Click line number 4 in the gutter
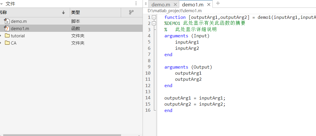316x136 pixels. 149,36
